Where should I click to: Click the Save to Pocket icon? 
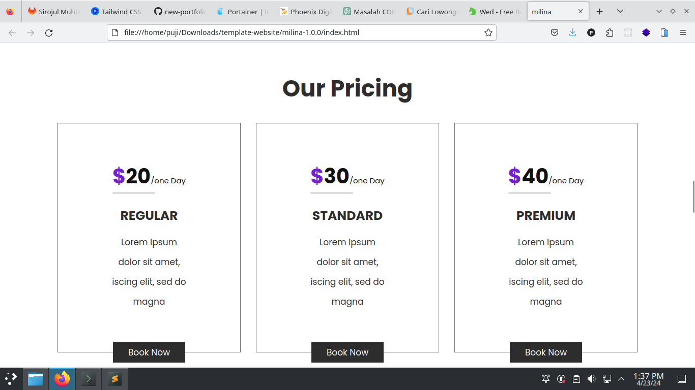coord(555,32)
